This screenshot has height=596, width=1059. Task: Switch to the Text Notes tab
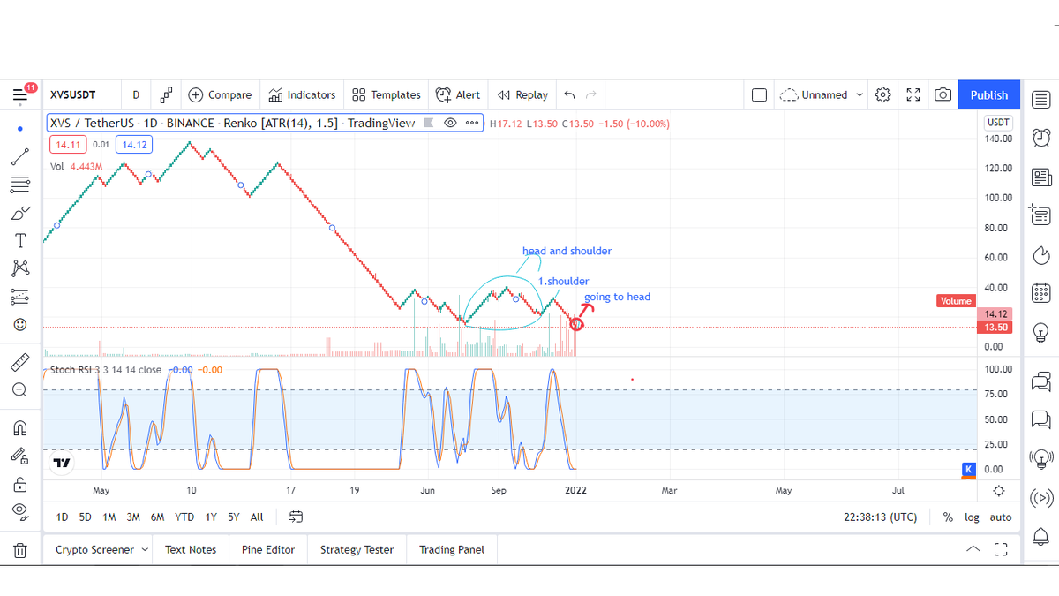191,549
